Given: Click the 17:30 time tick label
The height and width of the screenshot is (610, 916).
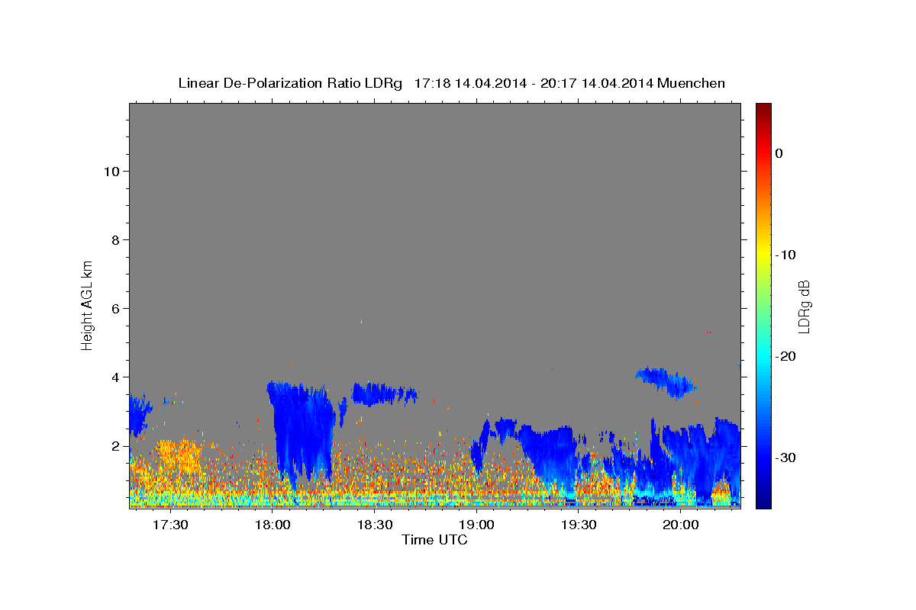Looking at the screenshot, I should pos(170,525).
